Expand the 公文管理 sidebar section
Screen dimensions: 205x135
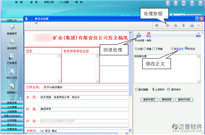pyautogui.click(x=12, y=107)
